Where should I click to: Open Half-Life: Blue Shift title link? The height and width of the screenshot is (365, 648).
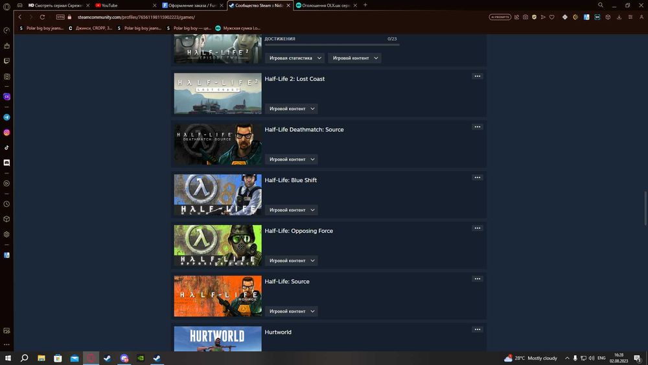[290, 180]
